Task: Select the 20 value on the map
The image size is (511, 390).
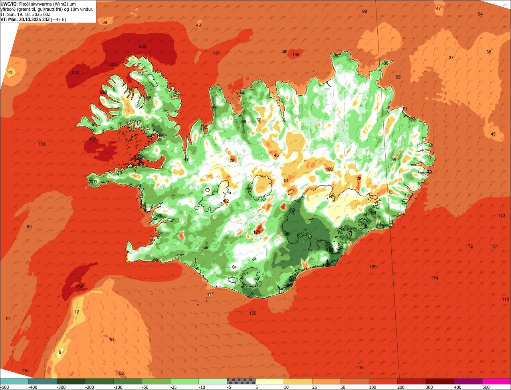Action: click(10, 72)
